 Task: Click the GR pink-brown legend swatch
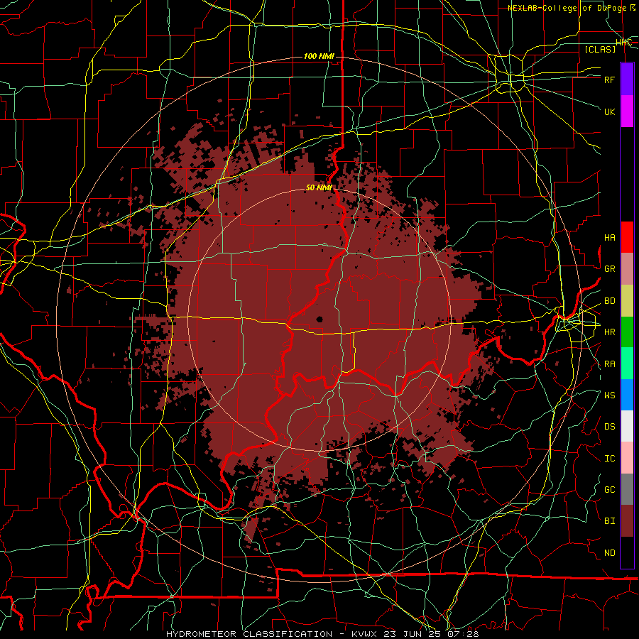coord(627,268)
